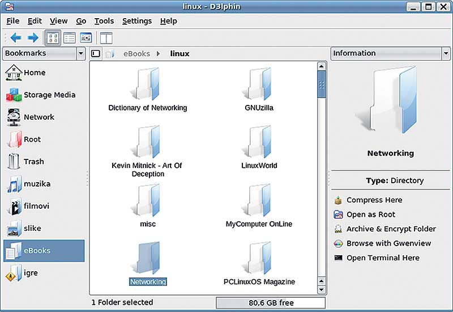Open the Tools menu

point(104,21)
